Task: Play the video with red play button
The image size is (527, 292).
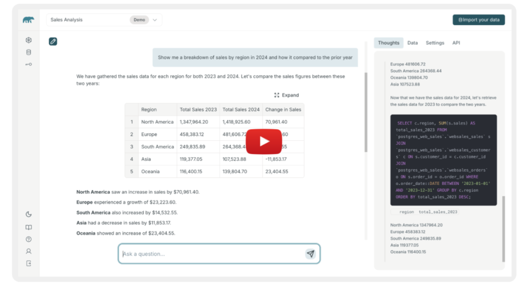Action: [x=264, y=142]
